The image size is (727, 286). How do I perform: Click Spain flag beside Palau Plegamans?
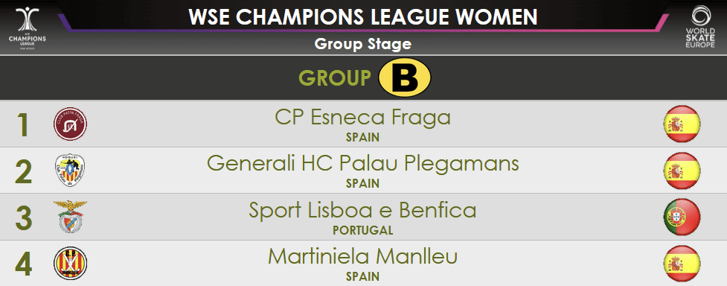[682, 171]
